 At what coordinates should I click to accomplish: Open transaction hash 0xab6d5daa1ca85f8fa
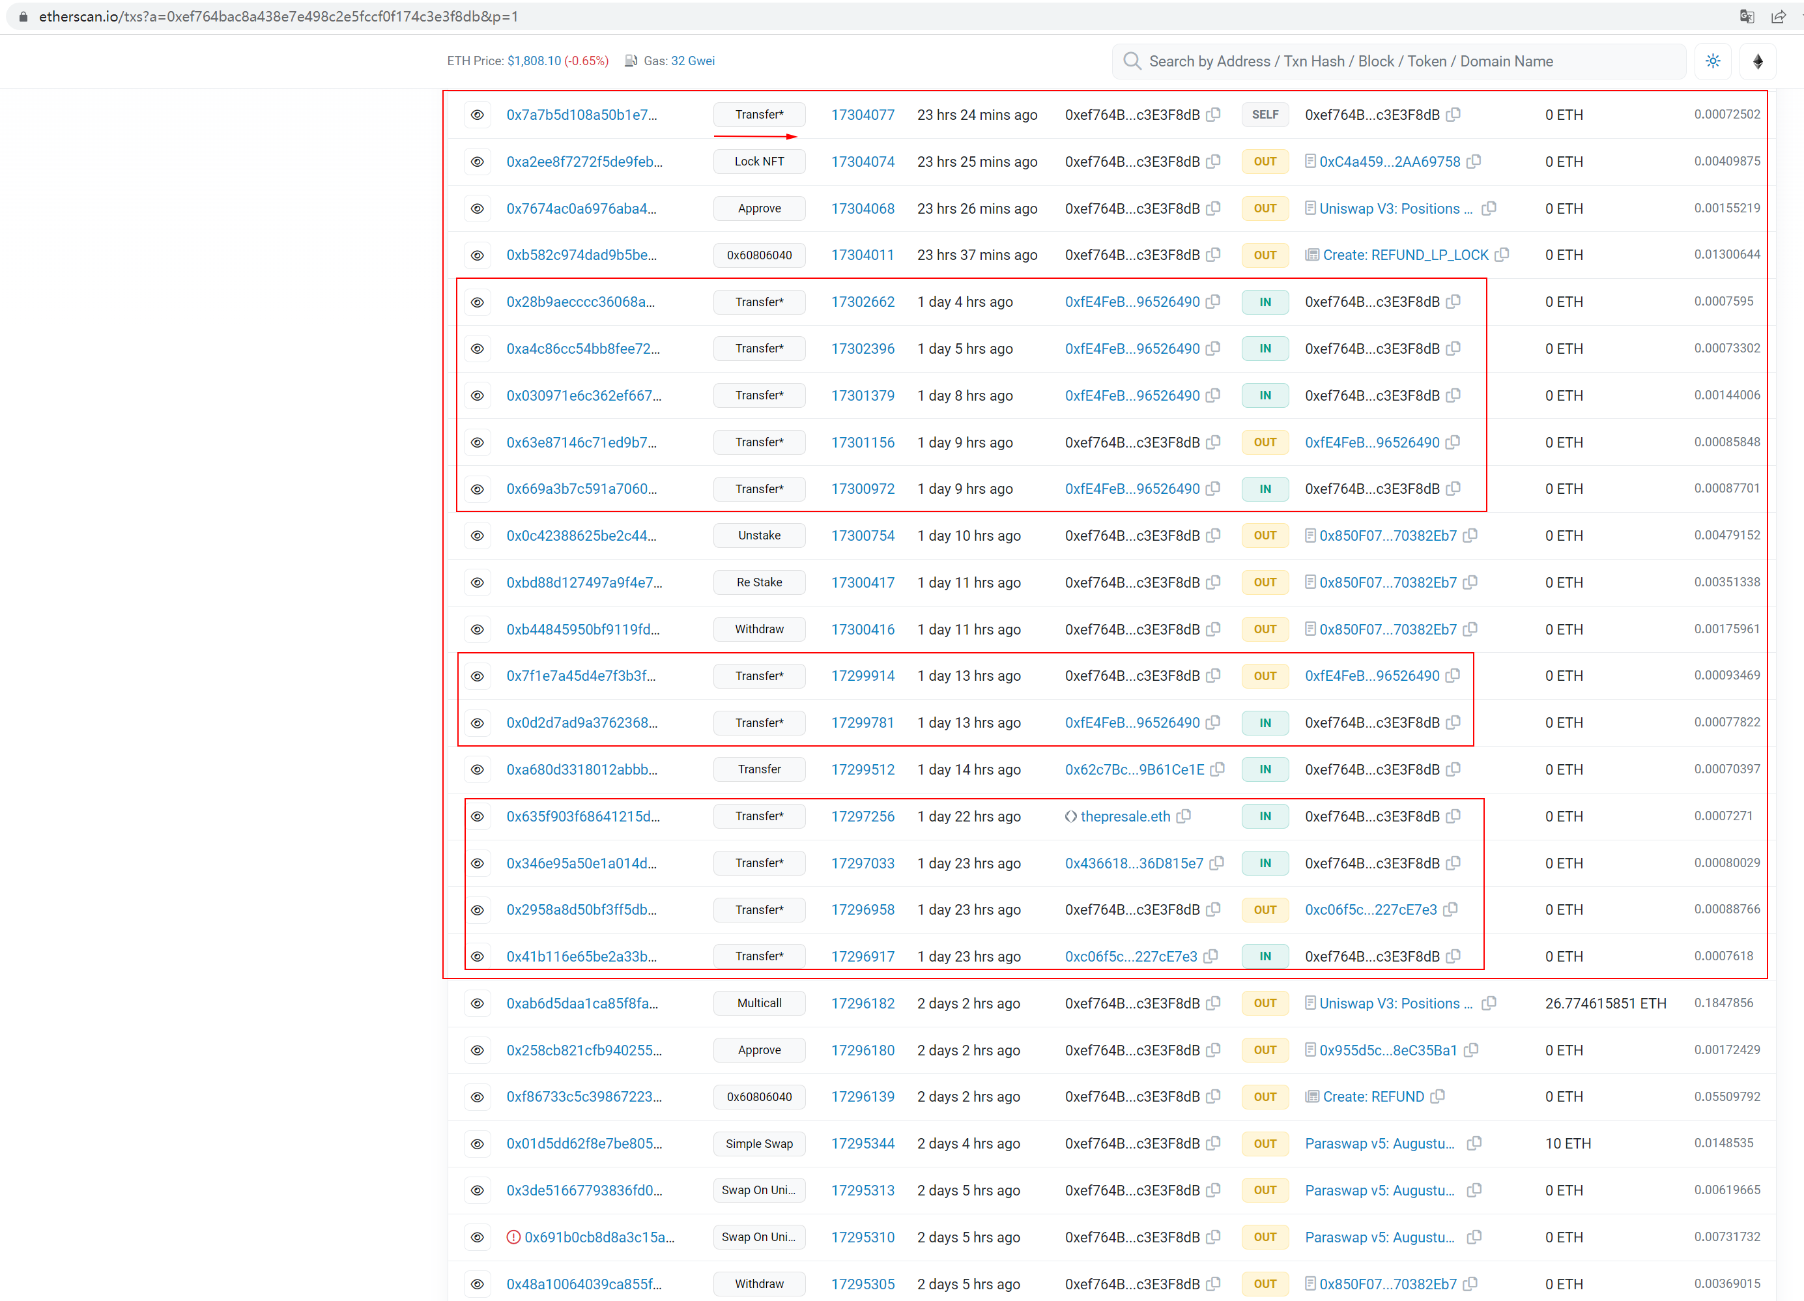[581, 1003]
